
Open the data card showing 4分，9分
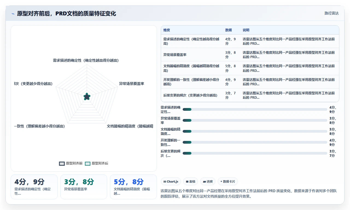(34, 187)
